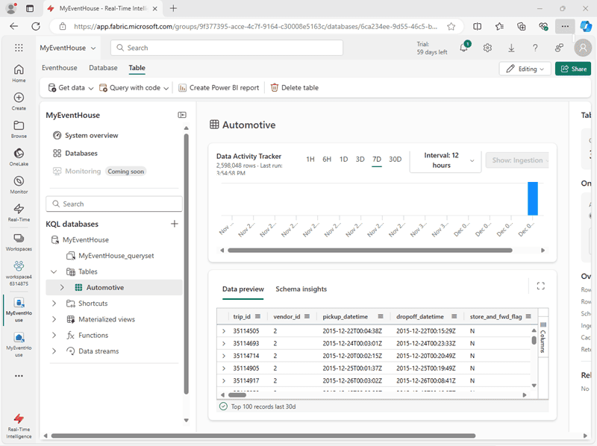Select the 1H time range

(x=310, y=159)
